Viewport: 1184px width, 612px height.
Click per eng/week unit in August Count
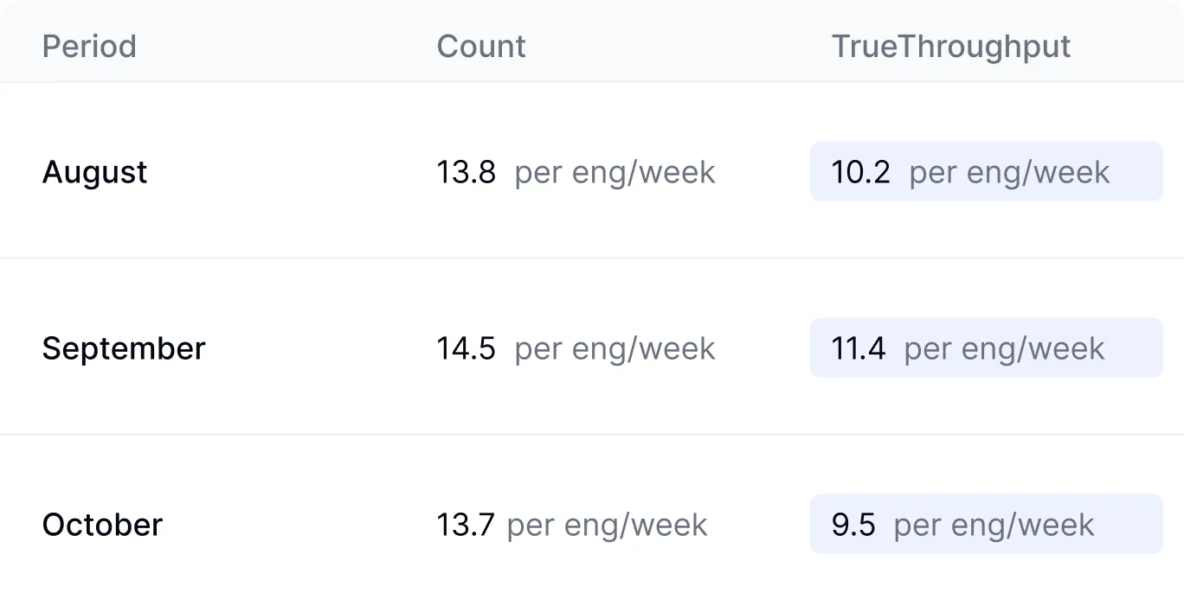click(x=615, y=173)
